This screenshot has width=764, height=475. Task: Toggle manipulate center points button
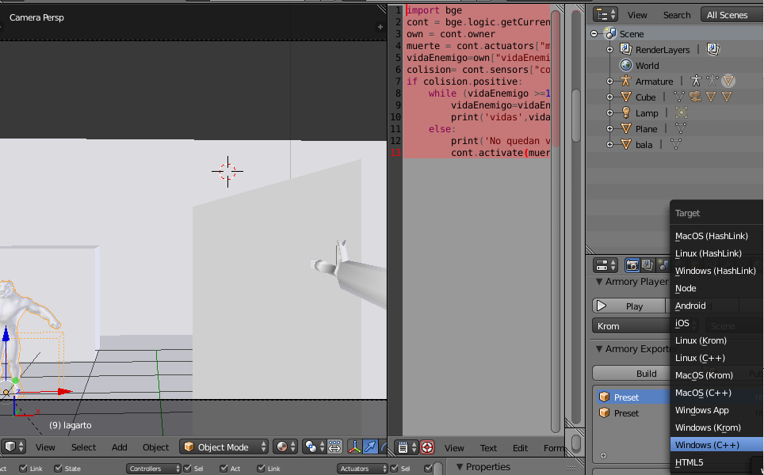(x=334, y=446)
